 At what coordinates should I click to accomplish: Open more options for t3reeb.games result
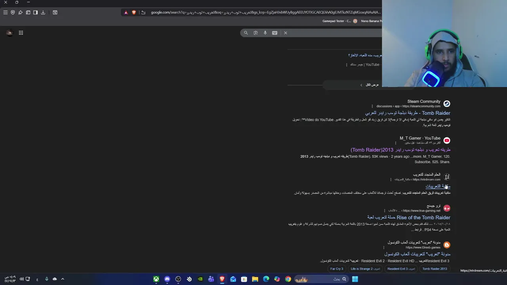(383, 247)
